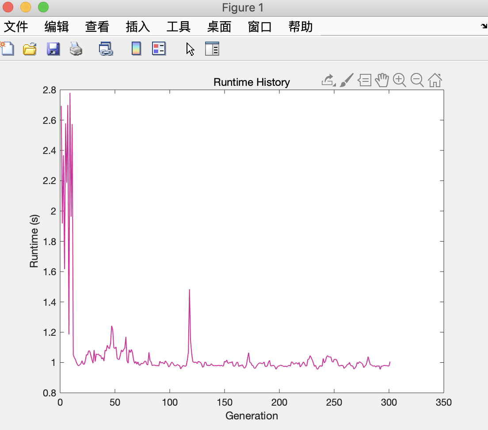
Task: Select the pan hand tool
Action: 382,81
